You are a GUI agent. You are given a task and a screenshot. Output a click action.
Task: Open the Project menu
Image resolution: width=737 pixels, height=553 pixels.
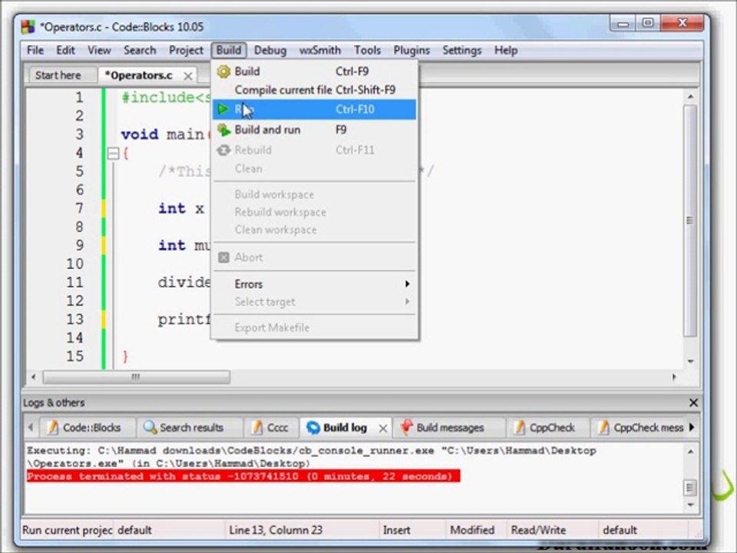[x=186, y=51]
